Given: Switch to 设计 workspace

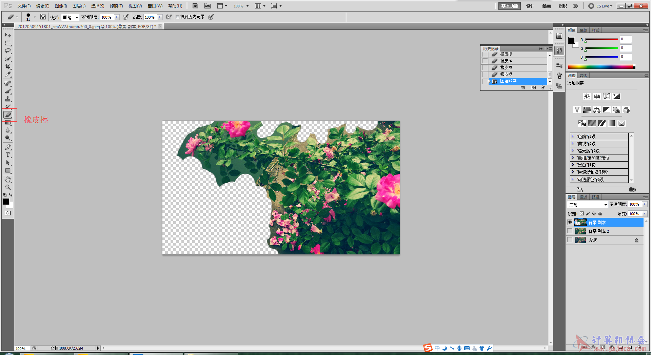Looking at the screenshot, I should pos(530,6).
